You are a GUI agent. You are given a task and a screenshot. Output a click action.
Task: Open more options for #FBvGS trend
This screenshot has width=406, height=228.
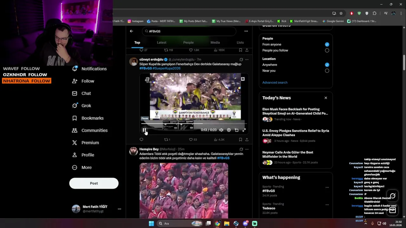[x=327, y=187]
